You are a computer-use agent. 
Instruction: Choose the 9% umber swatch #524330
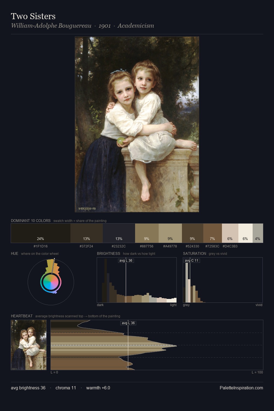[x=193, y=233]
